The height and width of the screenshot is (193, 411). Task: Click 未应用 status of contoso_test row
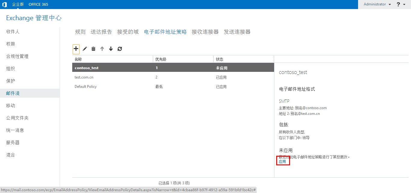pos(222,68)
